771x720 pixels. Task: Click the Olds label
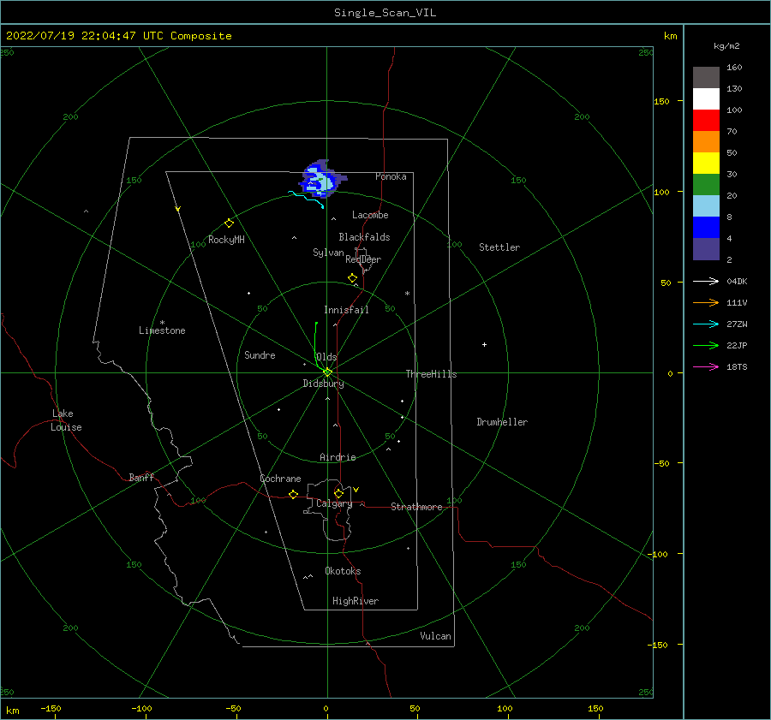(x=326, y=357)
